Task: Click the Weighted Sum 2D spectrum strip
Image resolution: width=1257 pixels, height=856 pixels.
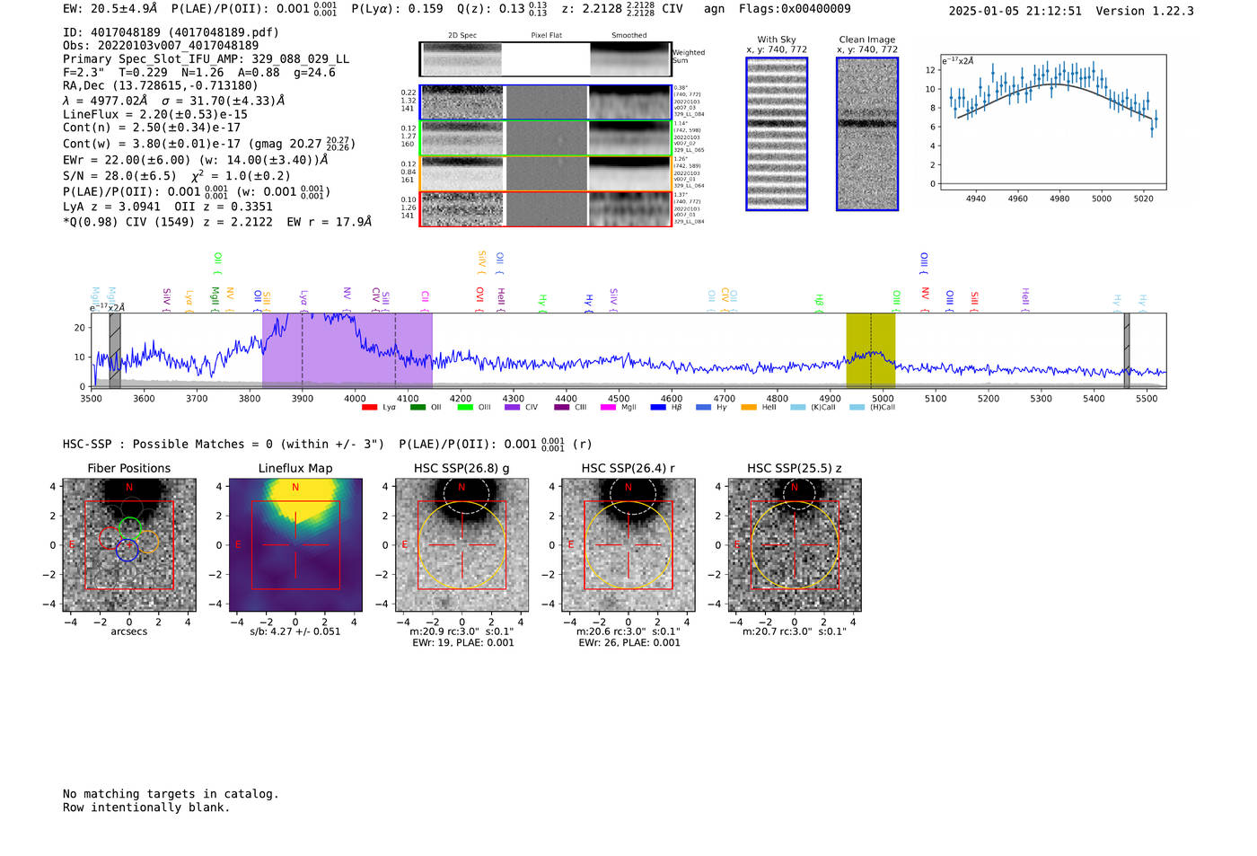Action: click(545, 59)
